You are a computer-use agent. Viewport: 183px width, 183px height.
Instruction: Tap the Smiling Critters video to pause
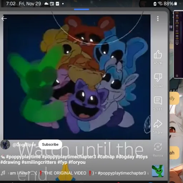coord(77,77)
